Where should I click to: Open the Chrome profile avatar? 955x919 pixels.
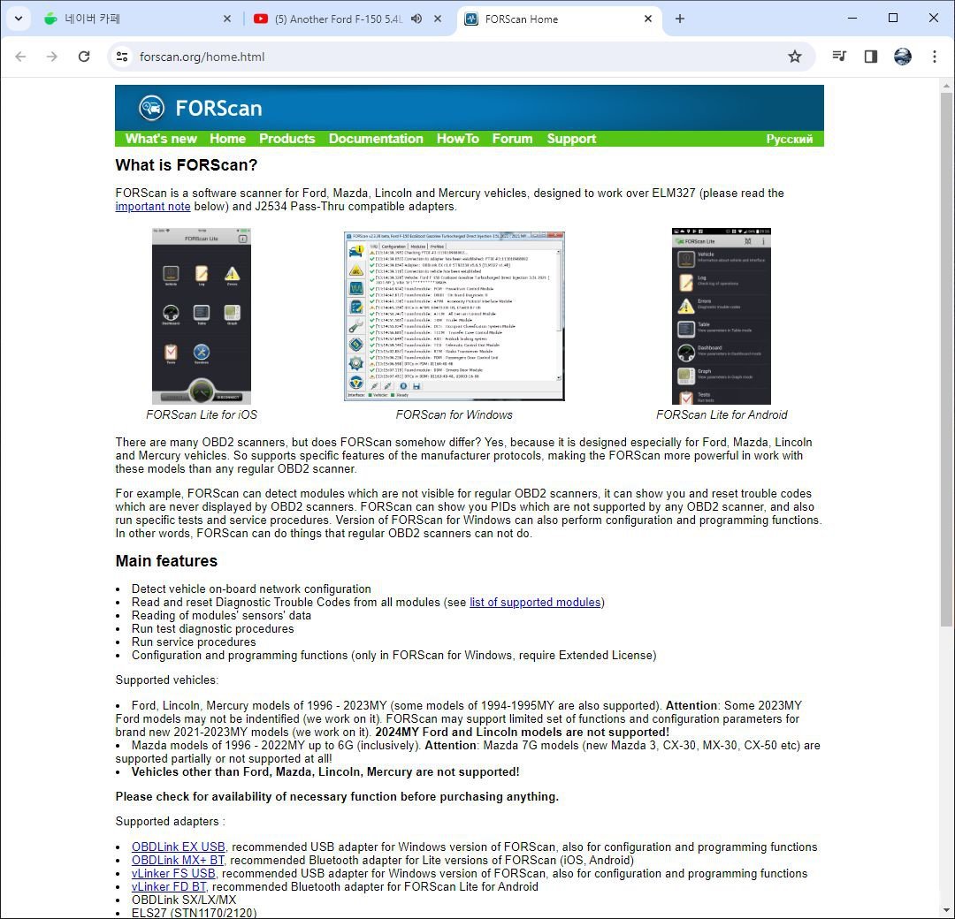tap(903, 57)
